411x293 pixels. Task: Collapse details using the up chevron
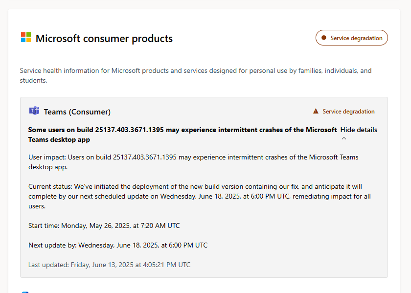[344, 138]
